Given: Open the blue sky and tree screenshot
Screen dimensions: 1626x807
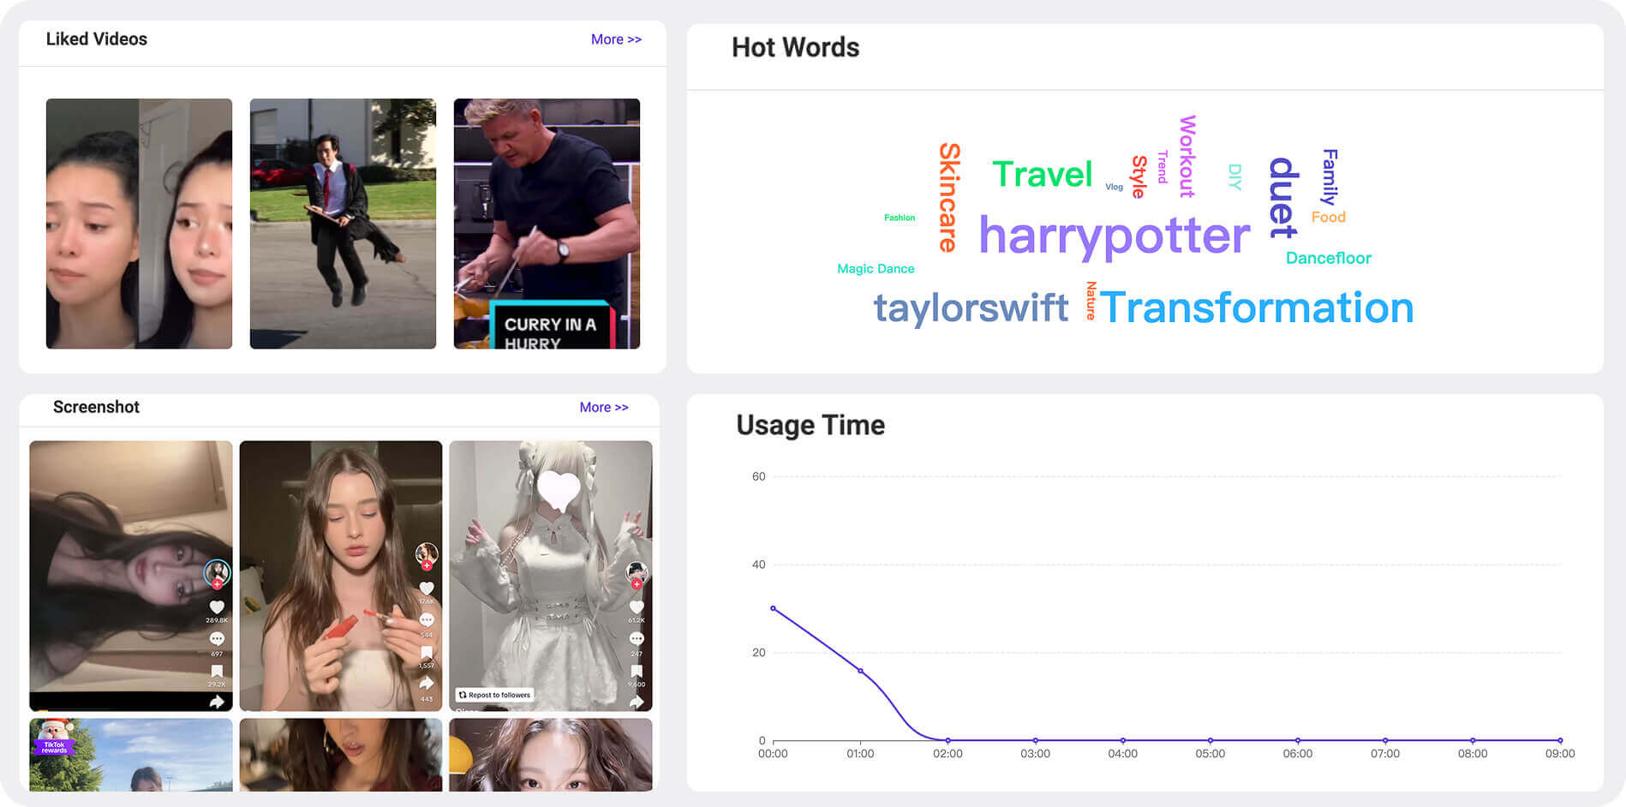Looking at the screenshot, I should (131, 755).
